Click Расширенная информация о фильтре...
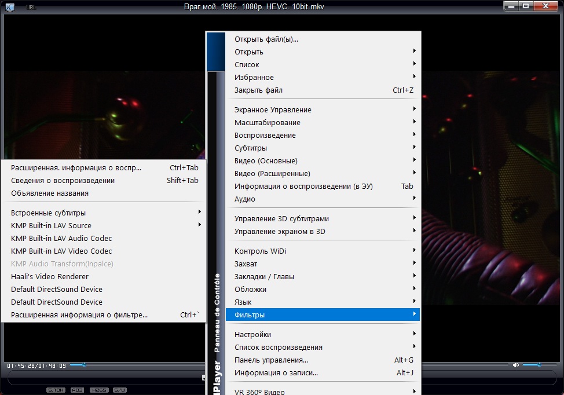This screenshot has width=564, height=395. click(x=79, y=315)
